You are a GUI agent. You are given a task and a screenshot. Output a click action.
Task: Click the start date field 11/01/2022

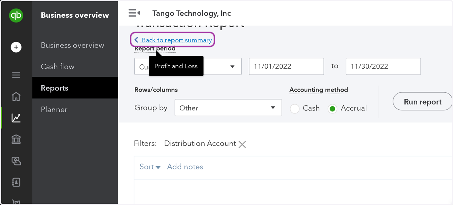286,66
